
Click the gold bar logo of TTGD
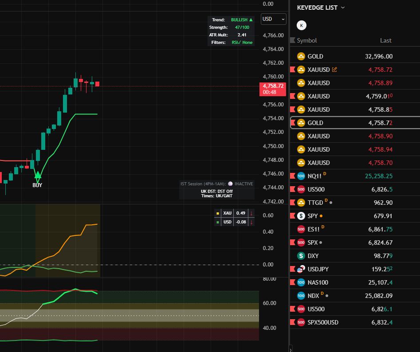point(301,203)
